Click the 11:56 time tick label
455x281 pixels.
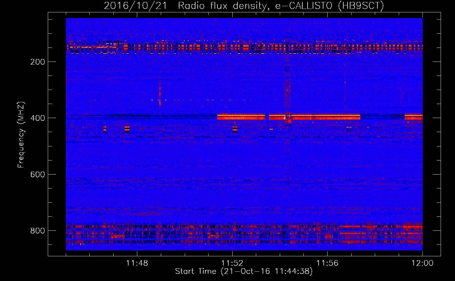pyautogui.click(x=327, y=263)
